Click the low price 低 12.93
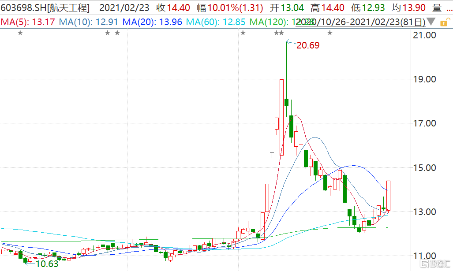The height and width of the screenshot is (271, 453). 368,7
